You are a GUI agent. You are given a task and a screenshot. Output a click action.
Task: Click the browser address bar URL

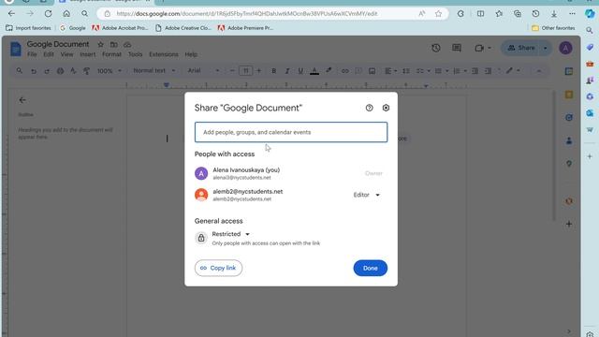point(247,14)
